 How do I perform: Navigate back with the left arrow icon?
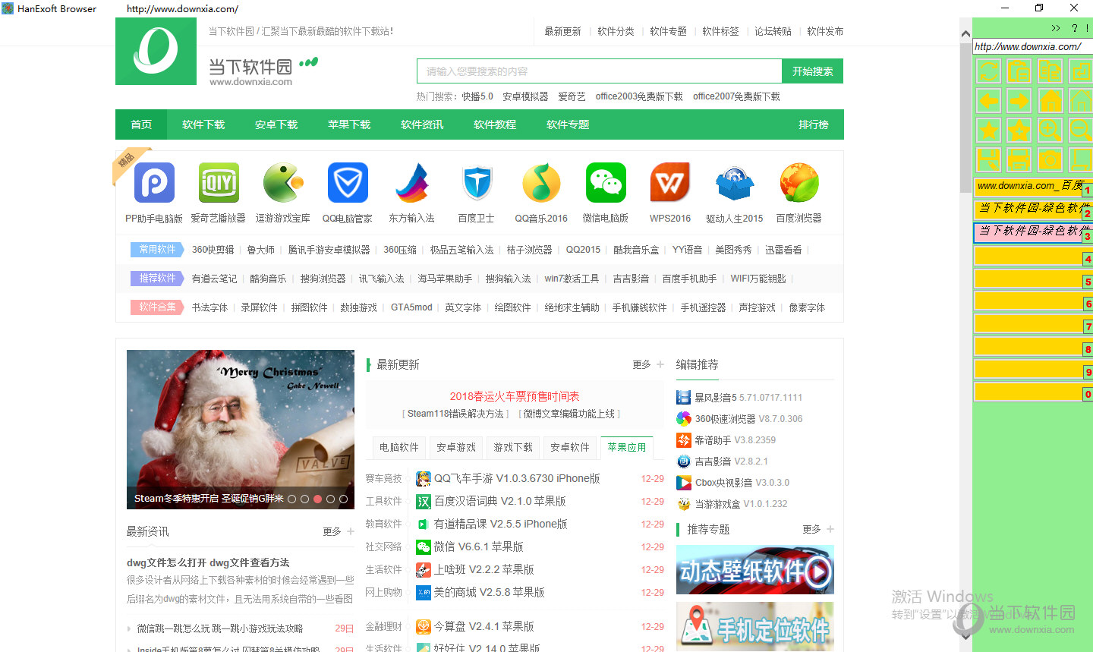point(988,99)
